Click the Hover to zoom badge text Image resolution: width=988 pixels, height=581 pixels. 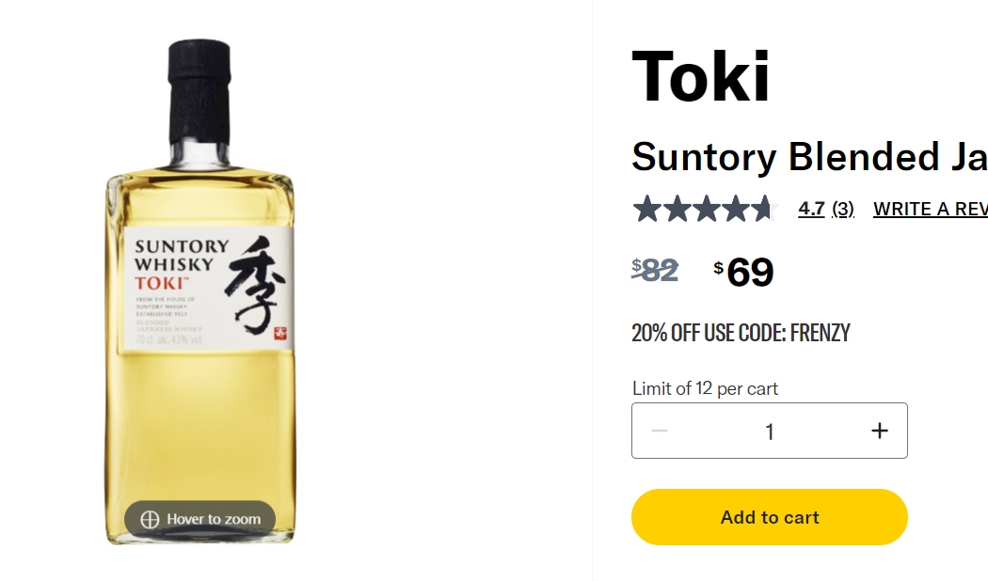click(x=214, y=519)
